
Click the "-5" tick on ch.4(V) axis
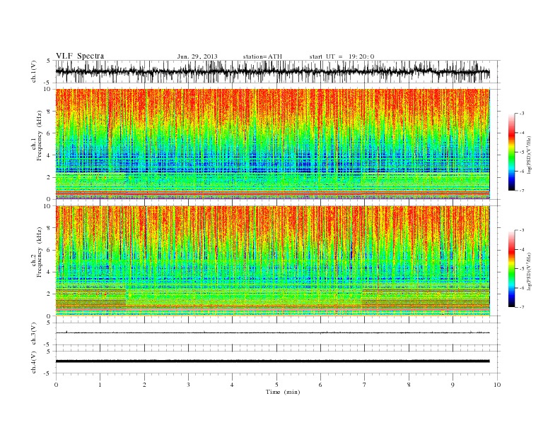coord(47,373)
